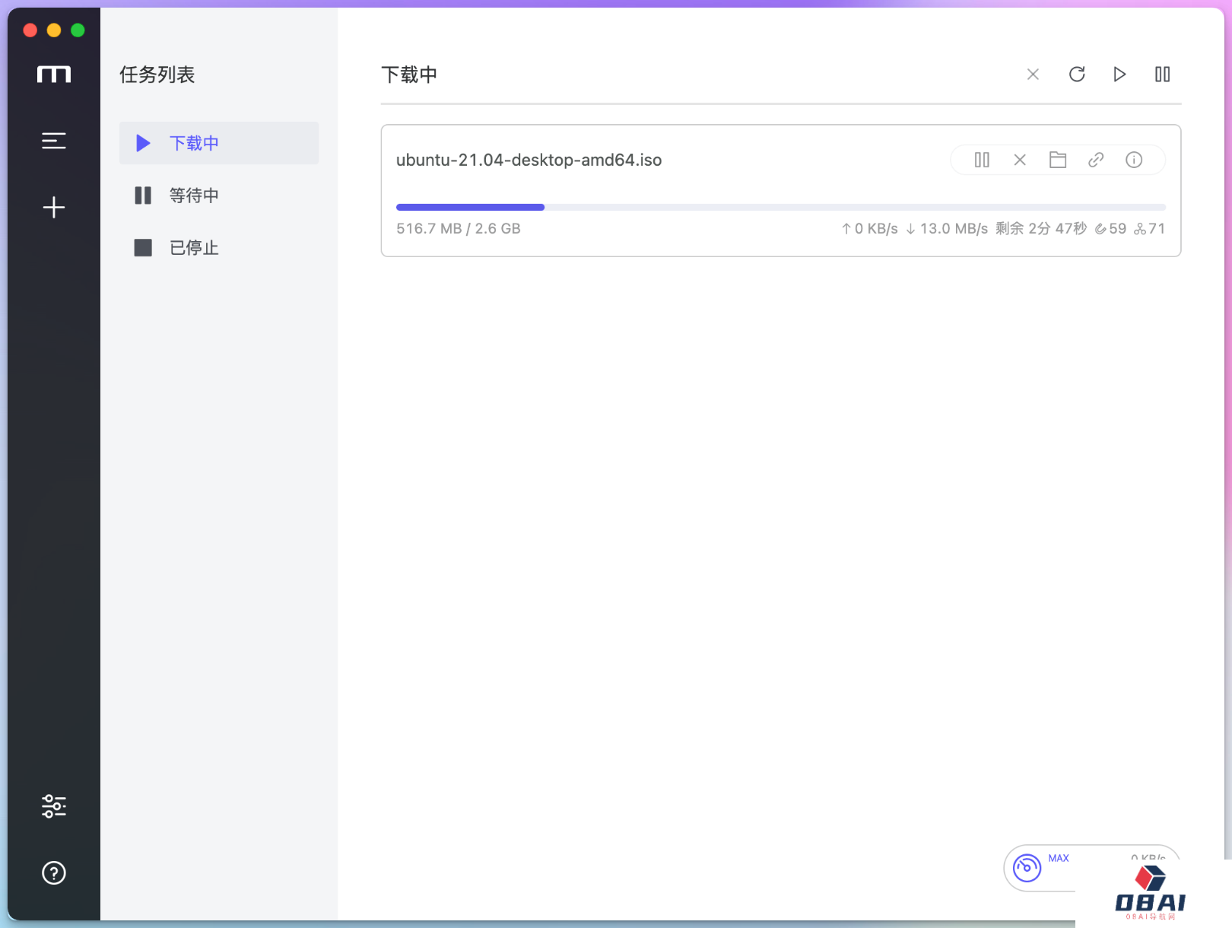Toggle the MAX speedometer widget

(1027, 867)
